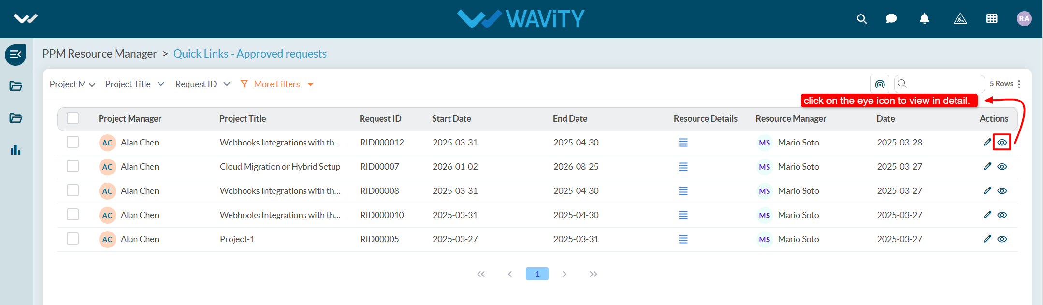The width and height of the screenshot is (1043, 305).
Task: View RID00005 details with eye icon
Action: point(1002,239)
